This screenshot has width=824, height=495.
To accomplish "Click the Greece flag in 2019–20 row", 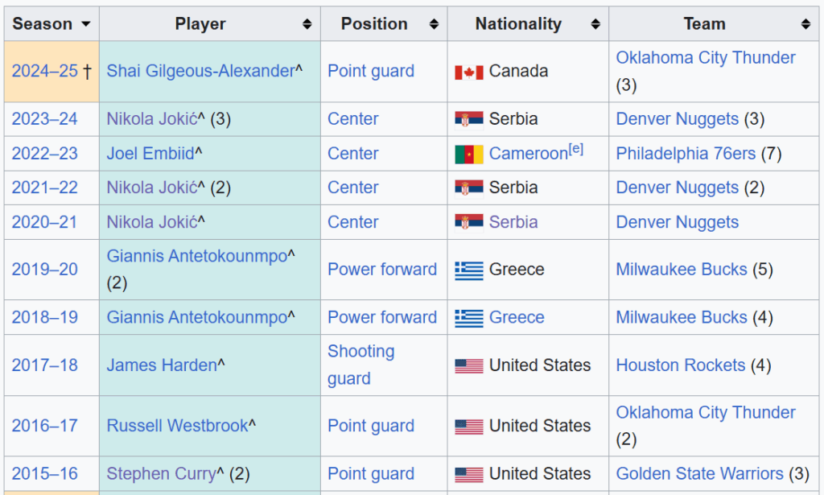I will [x=469, y=270].
